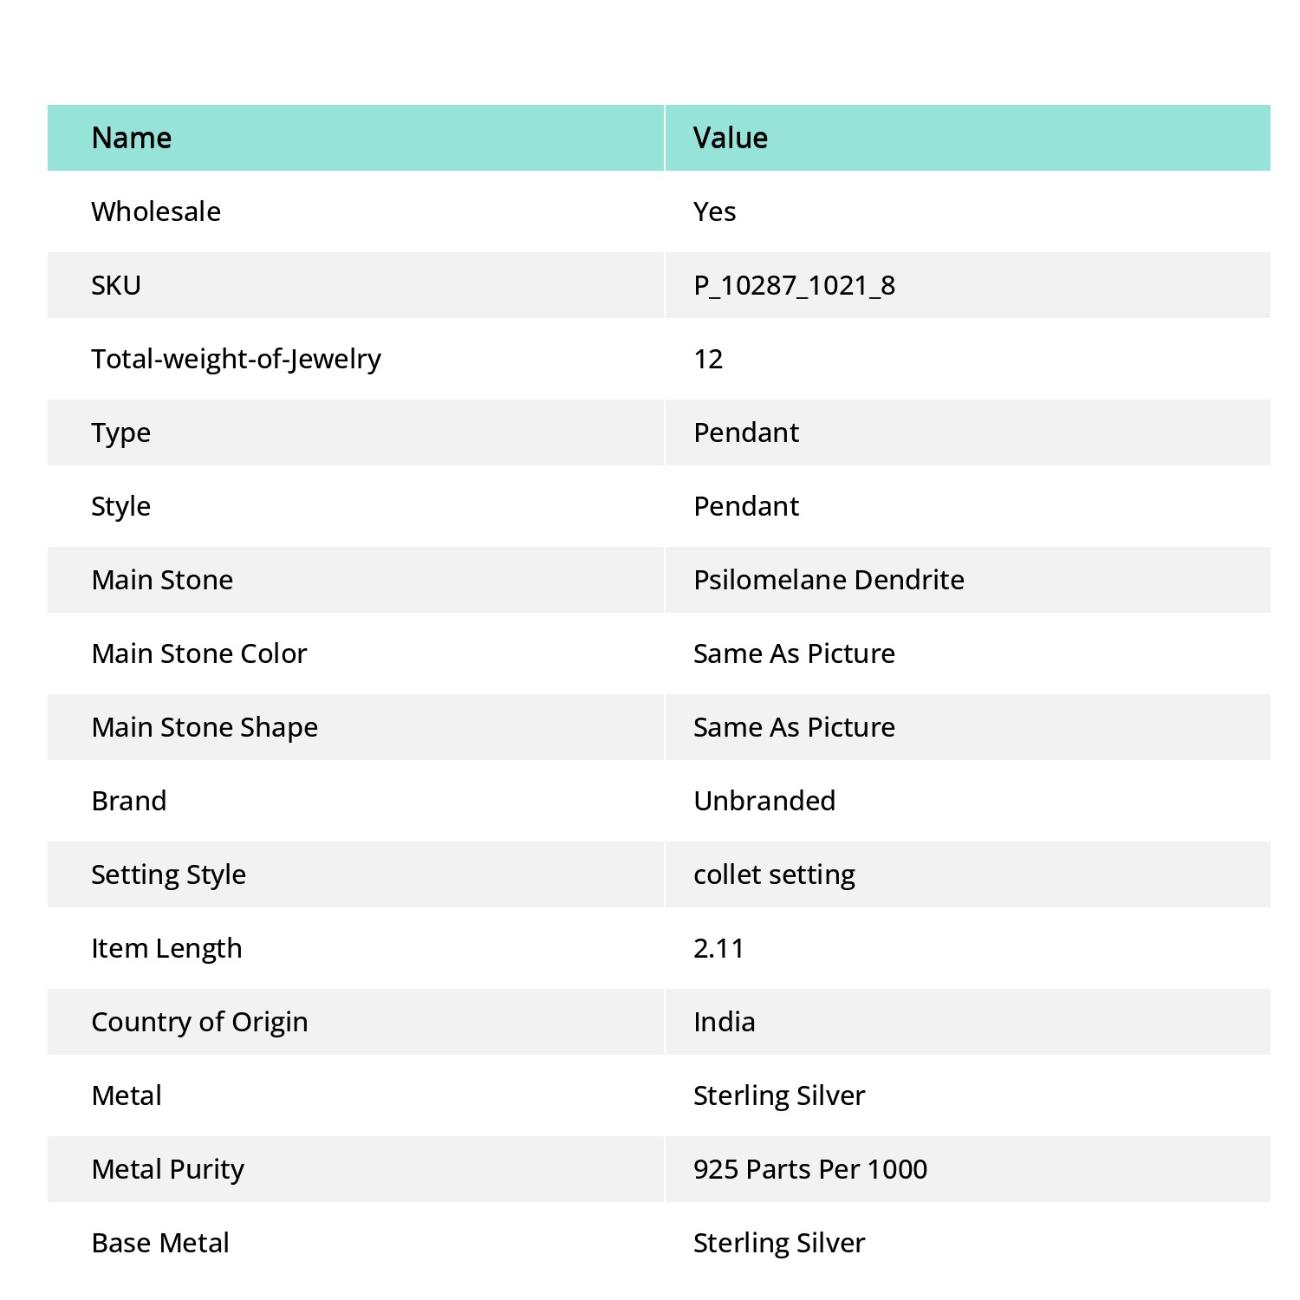
Task: Click the Wholesale row label
Action: pos(156,211)
